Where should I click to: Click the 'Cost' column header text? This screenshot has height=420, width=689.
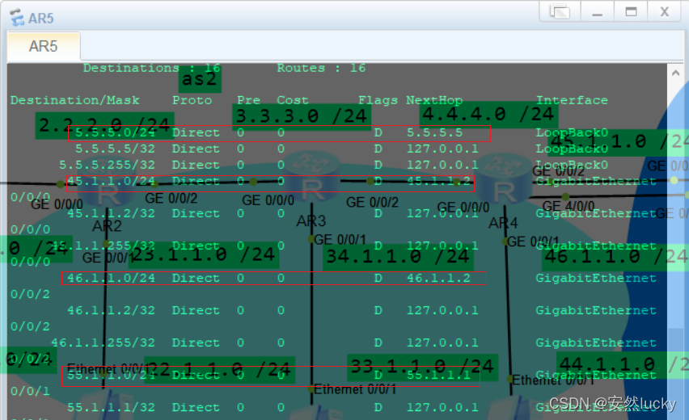click(293, 100)
